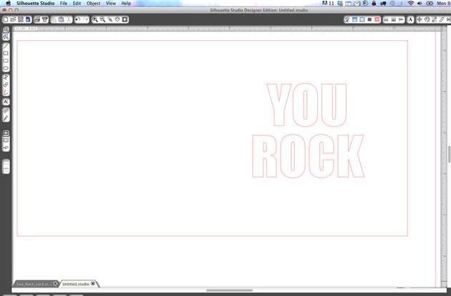Click the horizontal scrollbar thumb
This screenshot has height=296, width=451.
click(x=229, y=290)
